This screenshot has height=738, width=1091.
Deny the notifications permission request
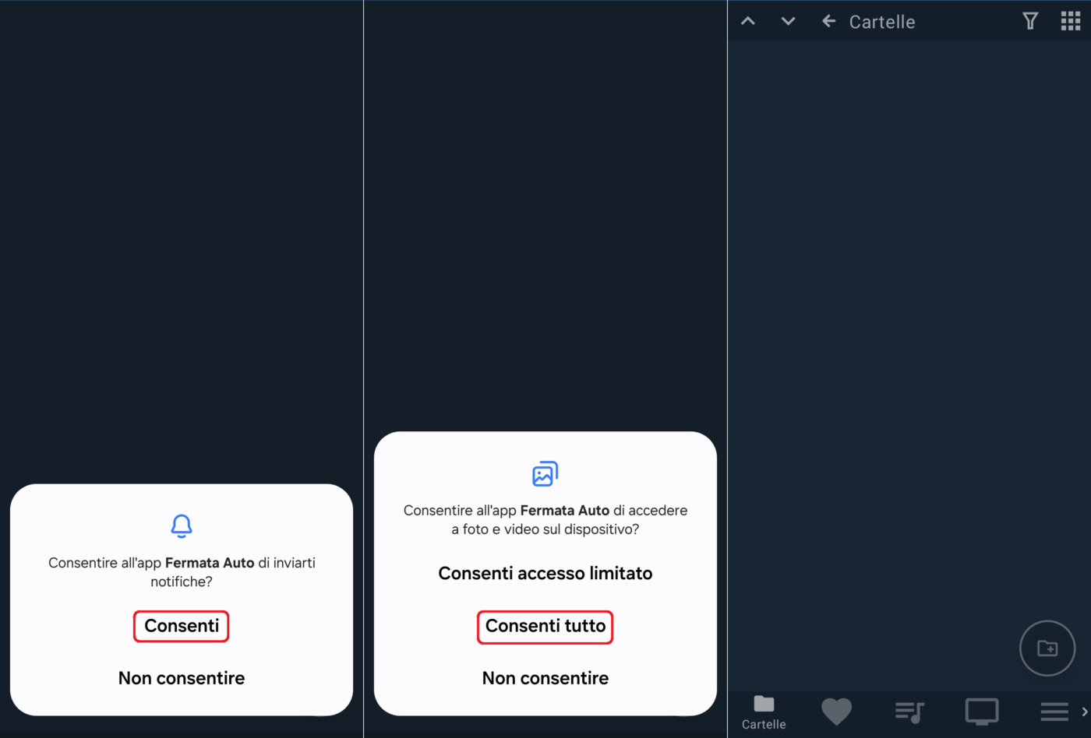(x=182, y=678)
